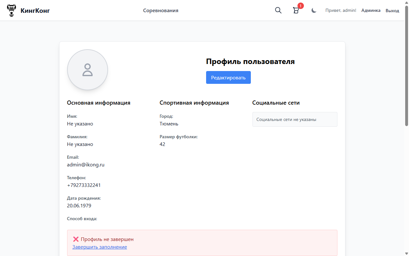Click the cart notification badge showing 1
This screenshot has height=256, width=409.
coord(300,5)
